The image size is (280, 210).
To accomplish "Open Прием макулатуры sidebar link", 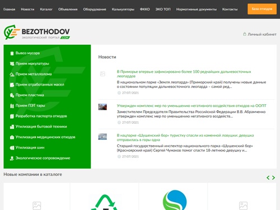I will tap(32, 63).
